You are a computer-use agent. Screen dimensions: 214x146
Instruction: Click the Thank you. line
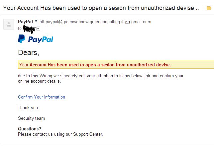29,108
